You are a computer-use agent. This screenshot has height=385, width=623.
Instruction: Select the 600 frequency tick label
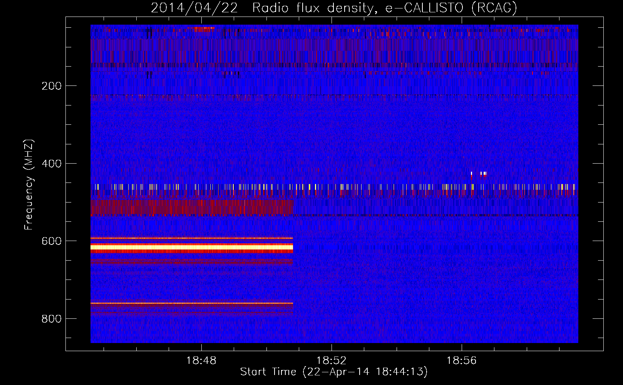[x=52, y=241]
